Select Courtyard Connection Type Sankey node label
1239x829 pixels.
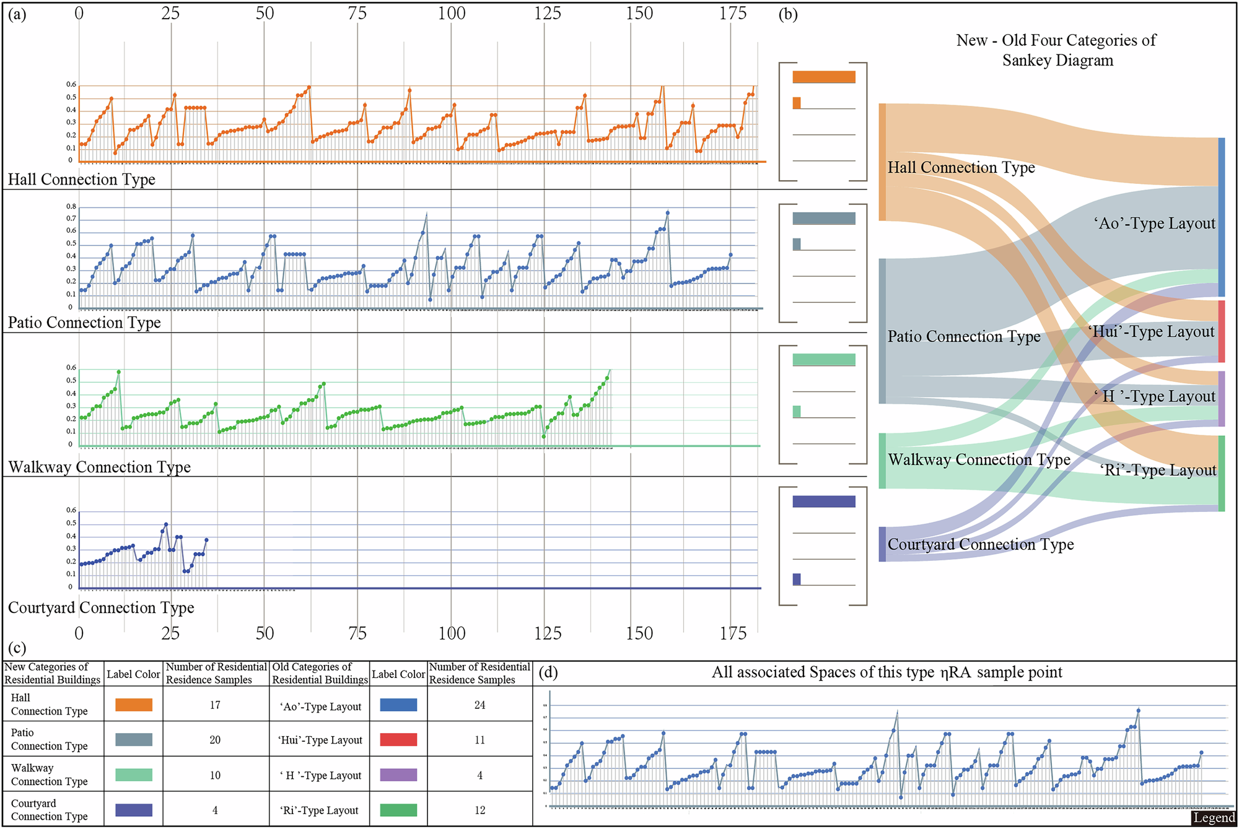tap(980, 545)
